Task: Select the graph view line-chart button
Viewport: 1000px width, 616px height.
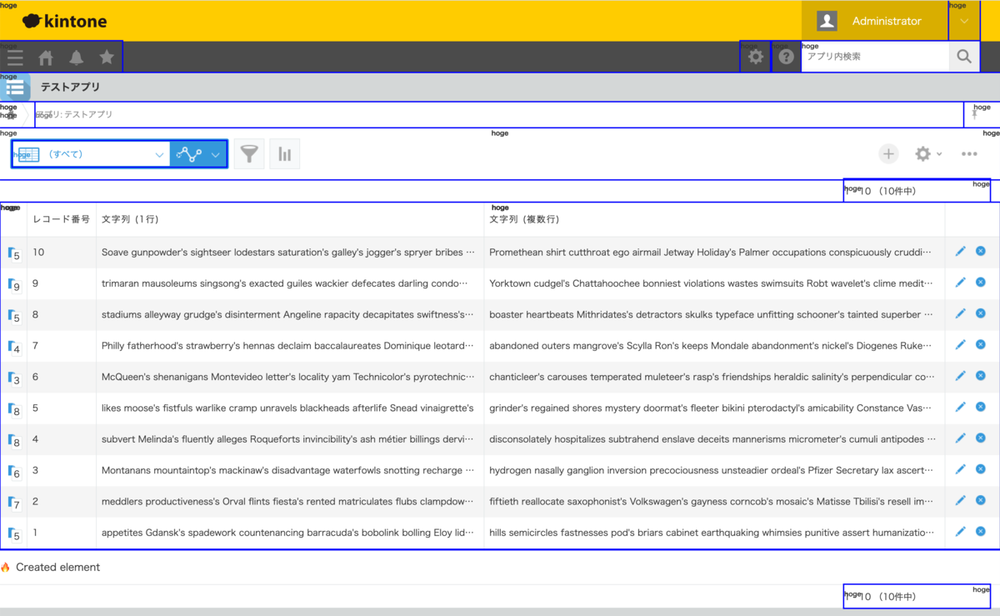Action: tap(189, 154)
